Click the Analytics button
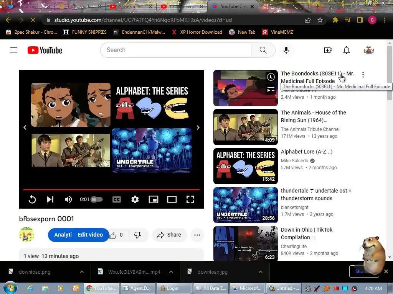This screenshot has height=294, width=393. (x=63, y=235)
